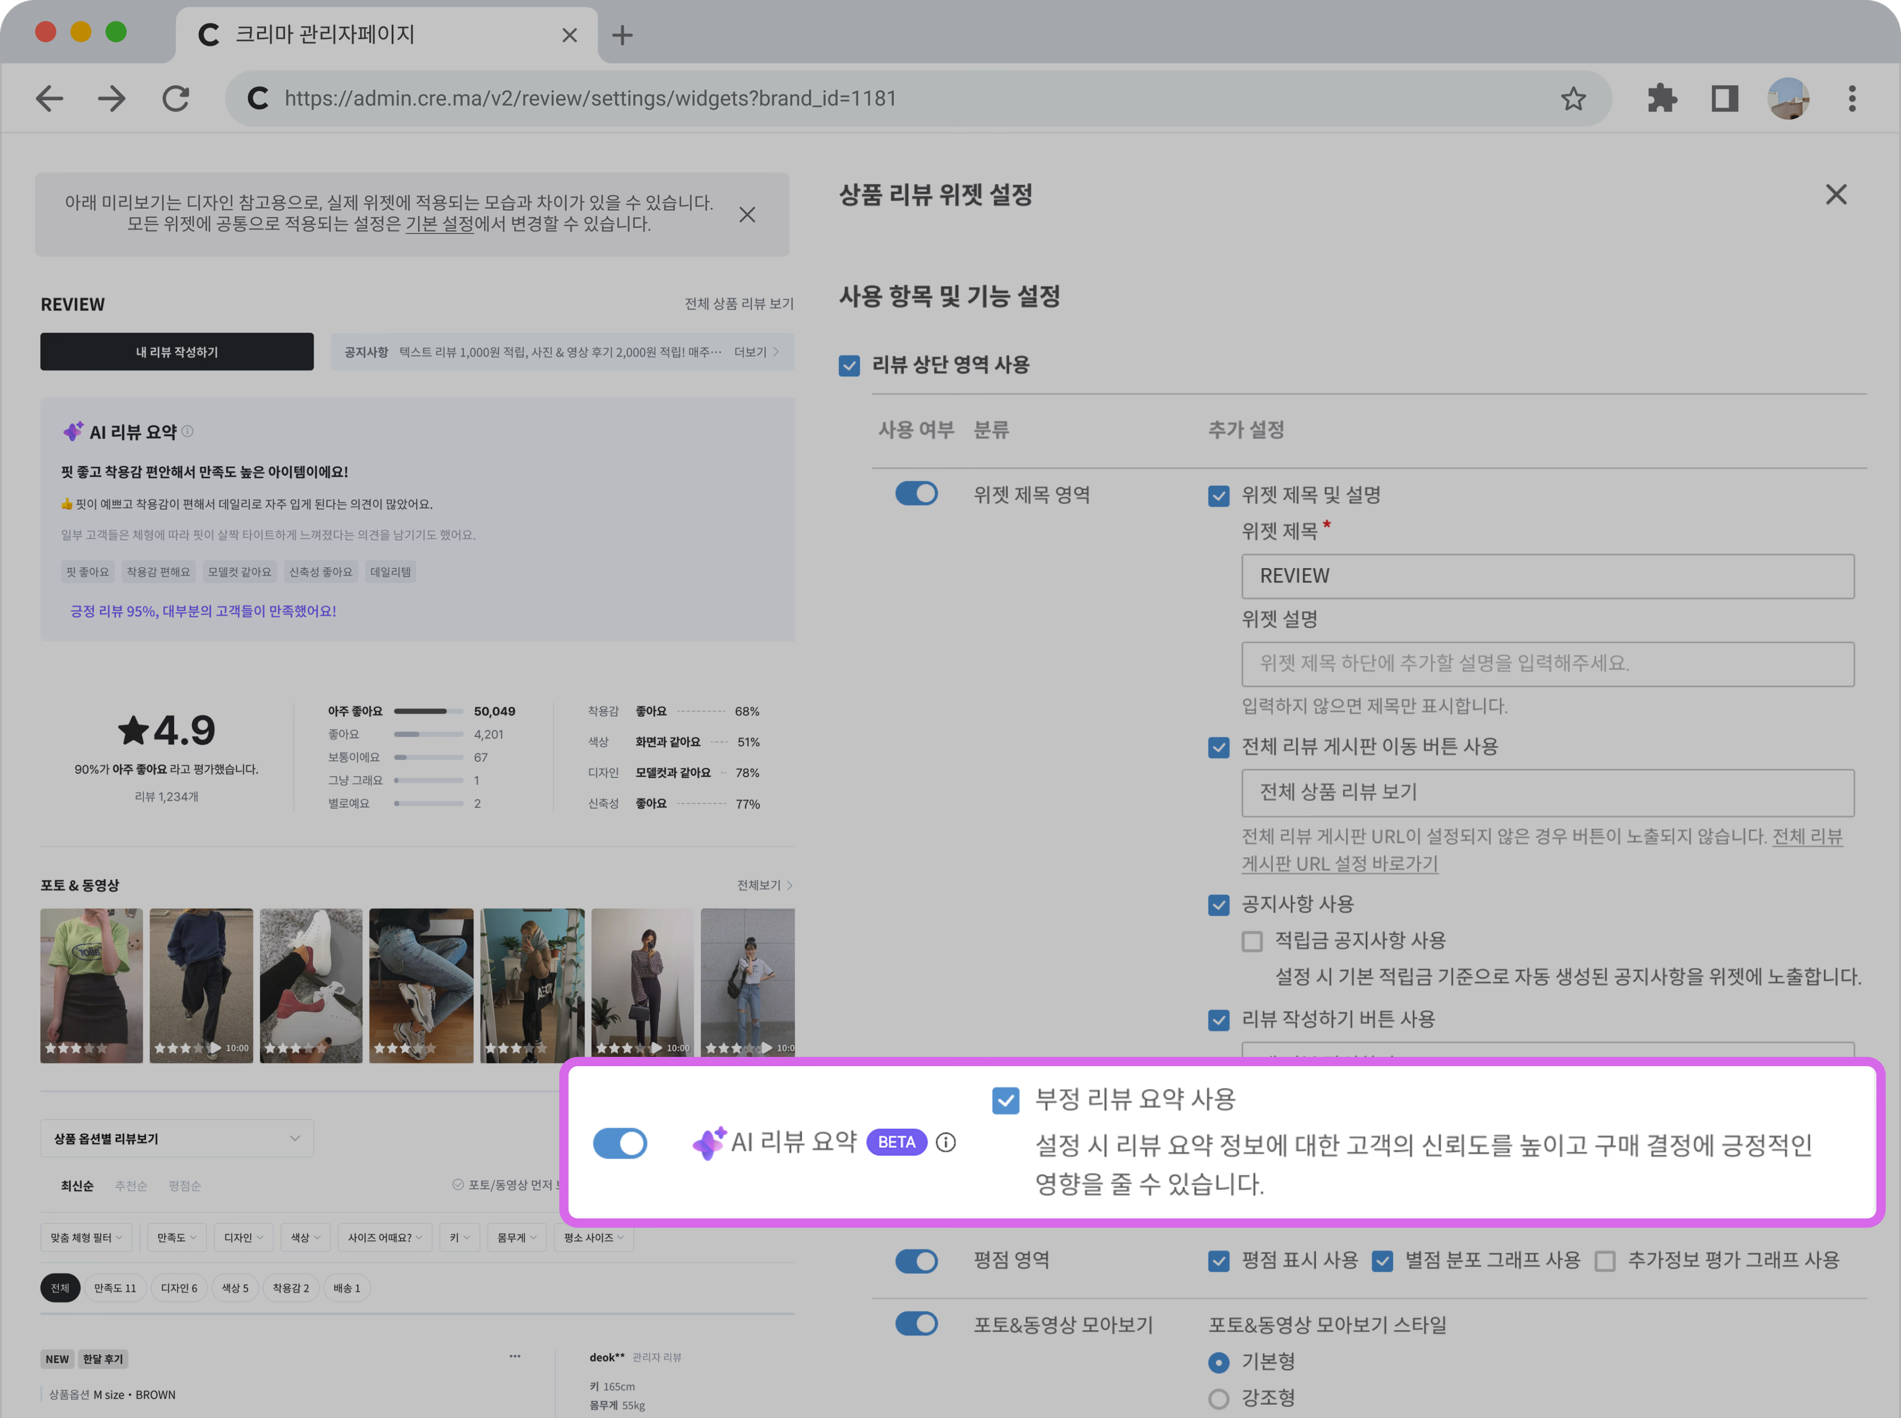Click the 아주 좋아요 rating distribution bar
This screenshot has width=1901, height=1418.
pyautogui.click(x=429, y=711)
